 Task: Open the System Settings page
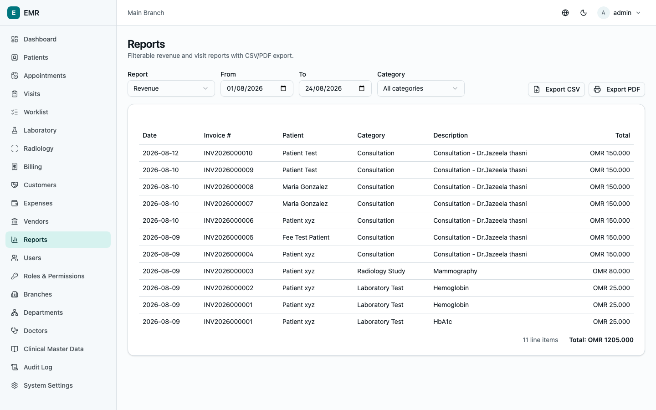58,385
